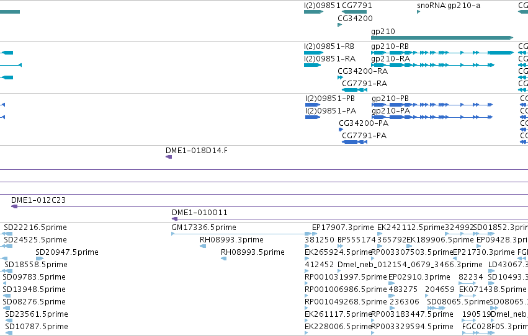Click the LD43067 EST label
528x336 pixels.
pos(508,265)
